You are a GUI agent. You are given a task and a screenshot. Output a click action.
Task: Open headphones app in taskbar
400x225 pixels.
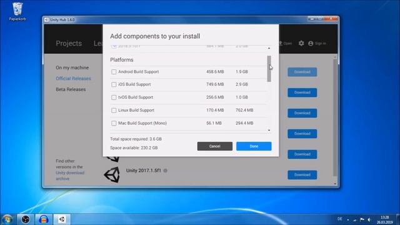click(44, 219)
